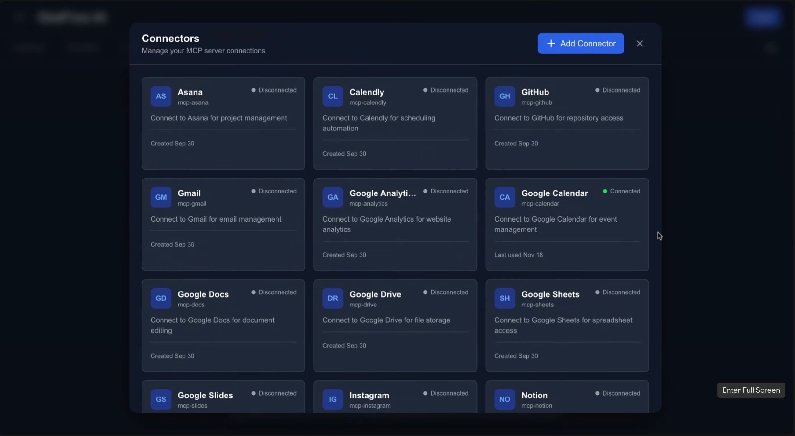Click the Instagram IG connector icon
This screenshot has height=436, width=795.
tap(333, 399)
